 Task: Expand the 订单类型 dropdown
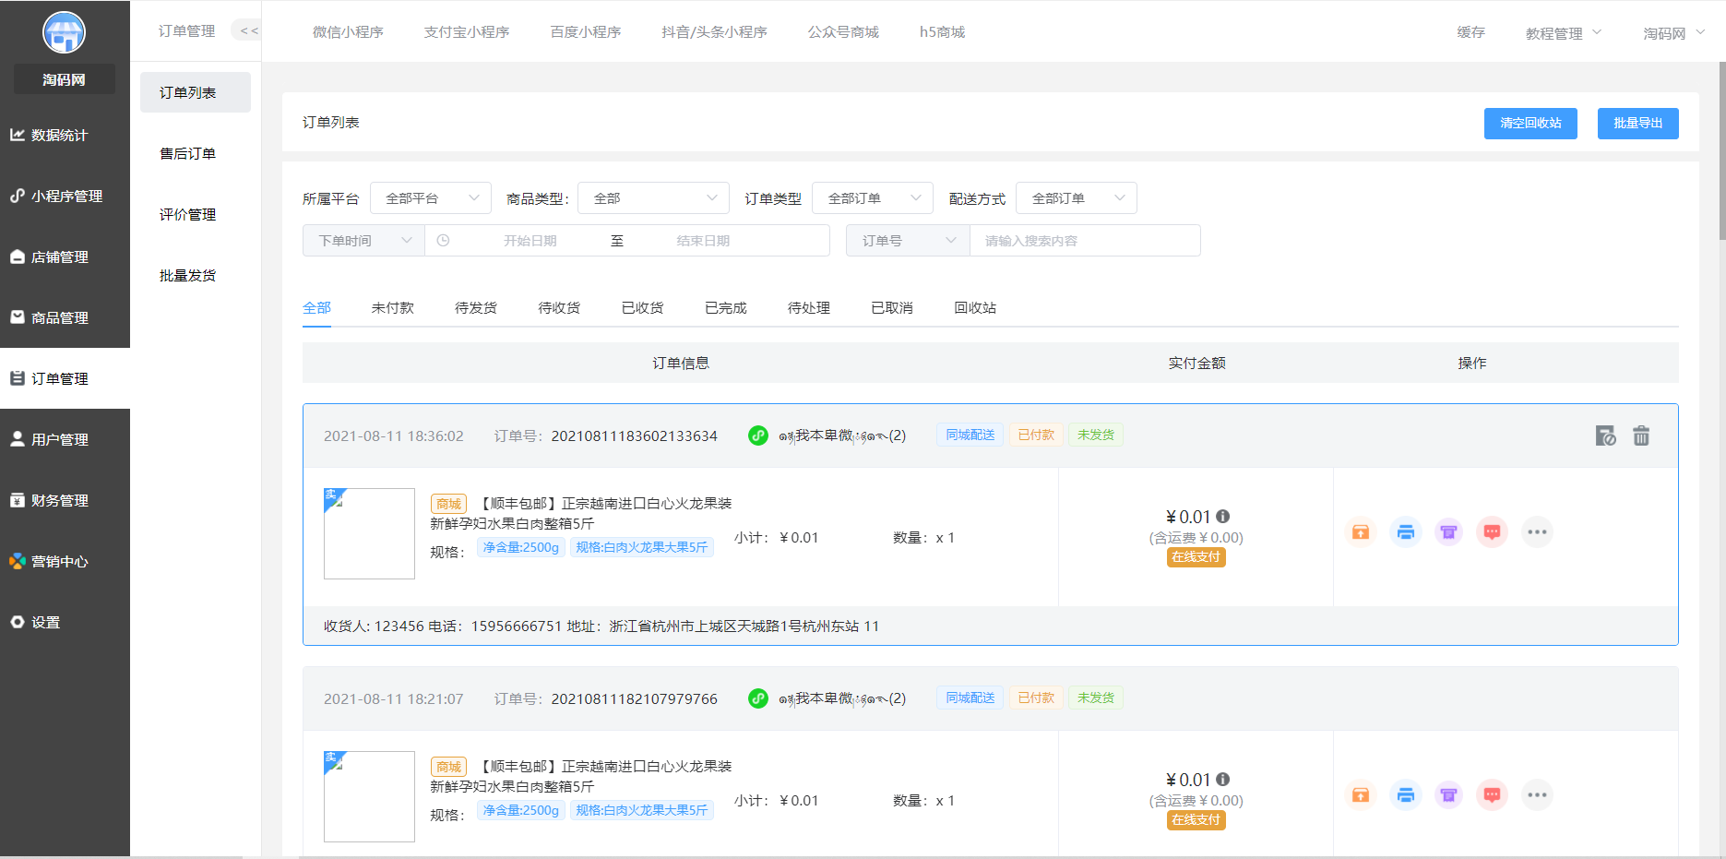(x=872, y=197)
